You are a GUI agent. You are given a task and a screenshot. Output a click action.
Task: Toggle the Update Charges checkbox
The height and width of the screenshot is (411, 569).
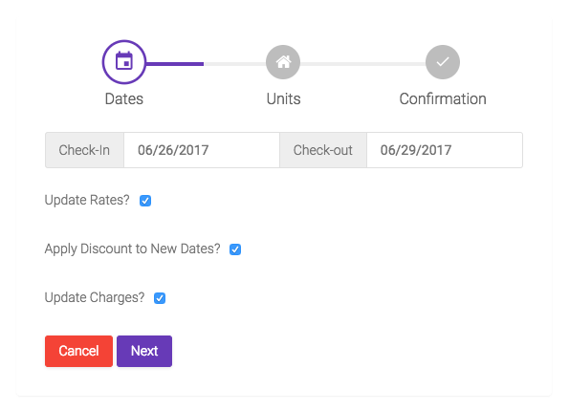coord(160,298)
